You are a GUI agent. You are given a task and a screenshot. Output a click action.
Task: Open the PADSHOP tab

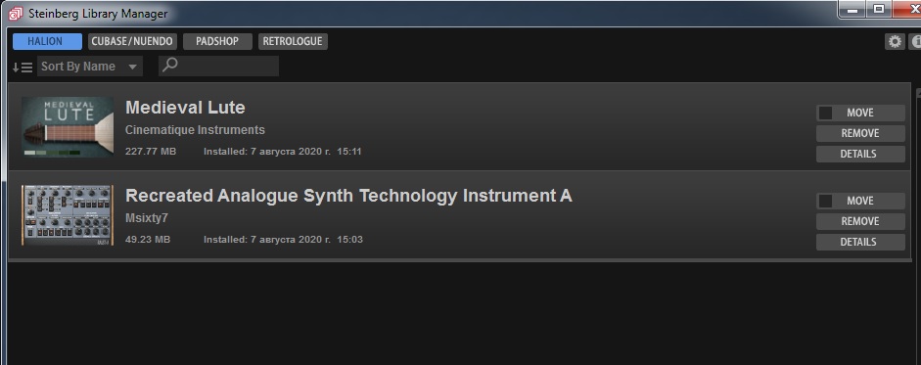click(x=217, y=42)
